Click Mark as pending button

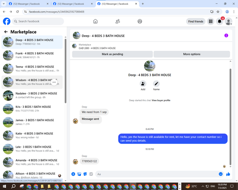[112, 54]
